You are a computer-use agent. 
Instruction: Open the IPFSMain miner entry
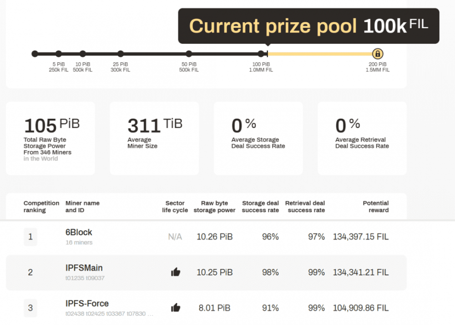point(83,268)
